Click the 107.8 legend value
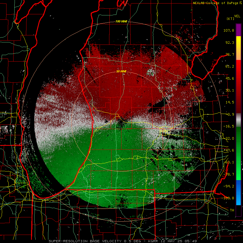 click(x=229, y=30)
